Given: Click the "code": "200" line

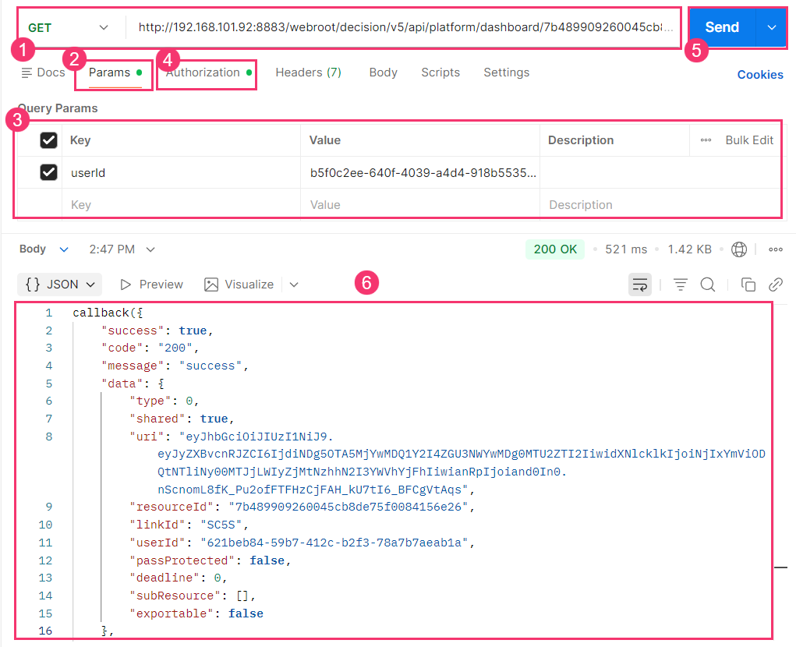Looking at the screenshot, I should pos(150,348).
